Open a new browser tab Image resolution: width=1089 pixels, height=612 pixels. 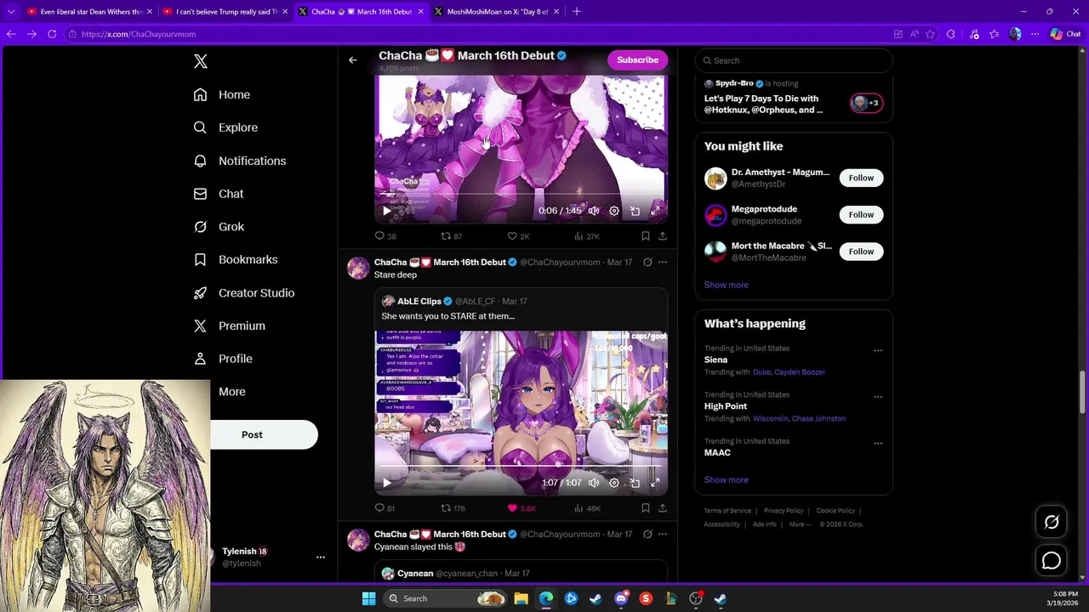pos(577,12)
